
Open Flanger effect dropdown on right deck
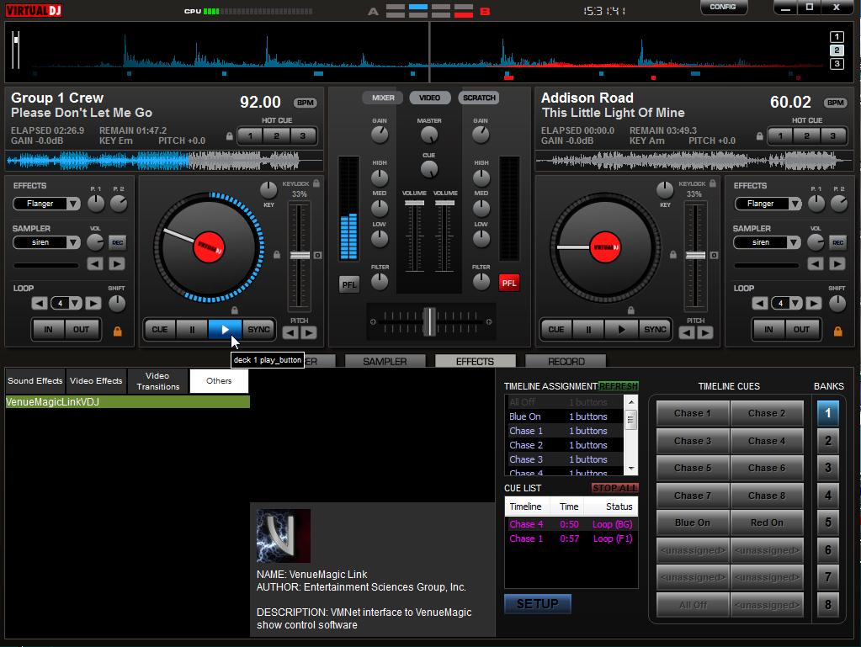(x=794, y=204)
